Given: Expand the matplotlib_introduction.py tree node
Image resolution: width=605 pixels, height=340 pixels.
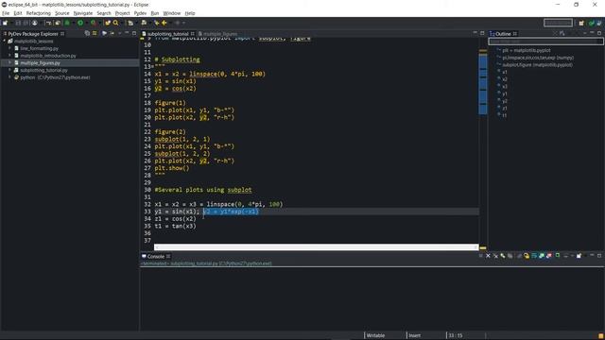Looking at the screenshot, I should point(9,56).
